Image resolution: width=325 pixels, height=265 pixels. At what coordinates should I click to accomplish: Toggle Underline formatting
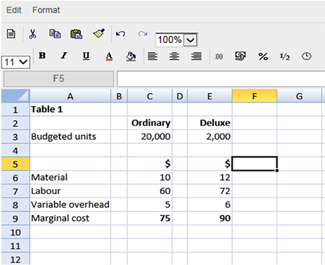pyautogui.click(x=86, y=56)
